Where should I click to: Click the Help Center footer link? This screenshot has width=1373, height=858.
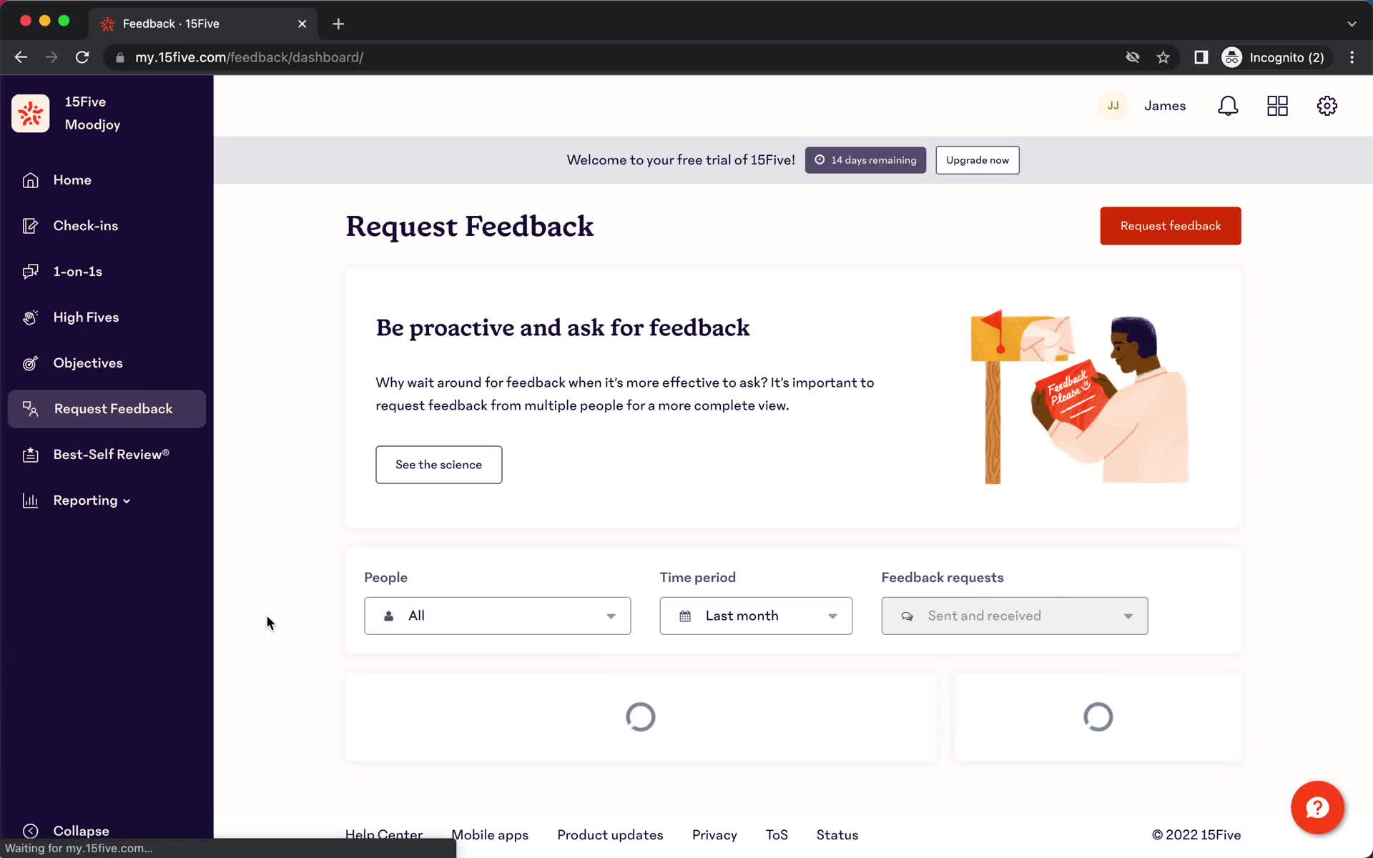coord(383,834)
